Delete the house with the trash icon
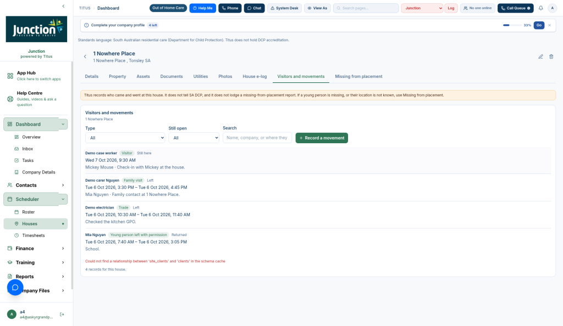563x326 pixels. pyautogui.click(x=551, y=57)
